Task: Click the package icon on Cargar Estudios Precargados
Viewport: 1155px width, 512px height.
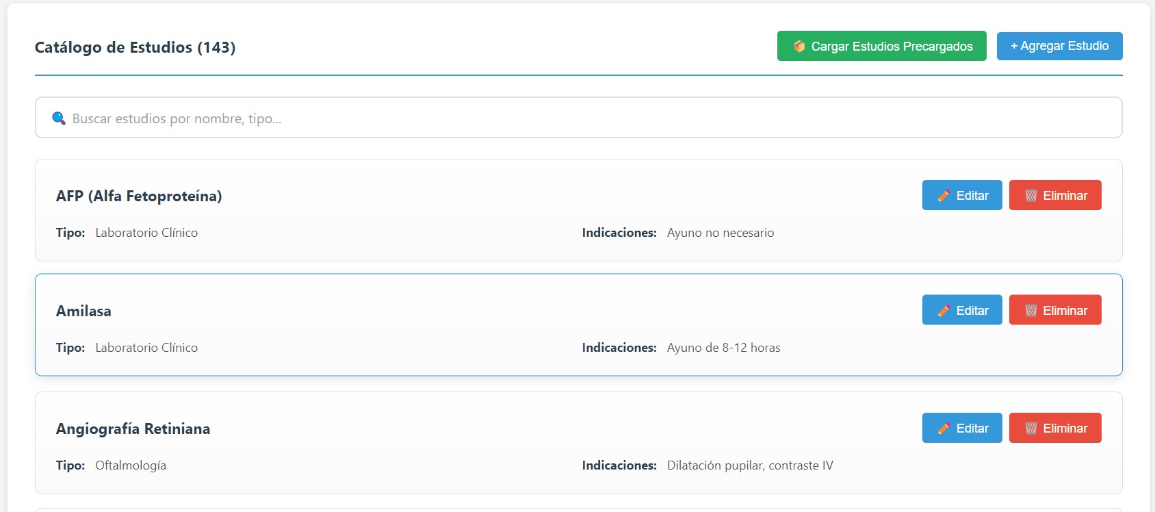Action: [x=799, y=47]
